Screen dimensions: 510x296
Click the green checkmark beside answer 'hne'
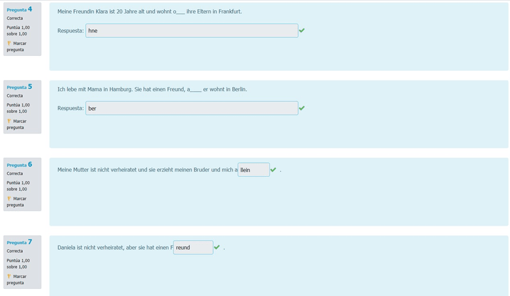[302, 30]
